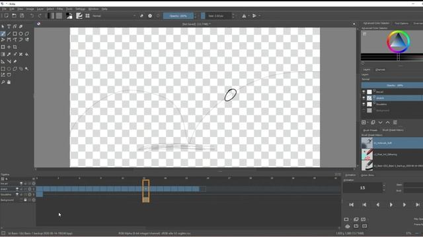Click the Redo arrow in toolbar

click(x=40, y=16)
